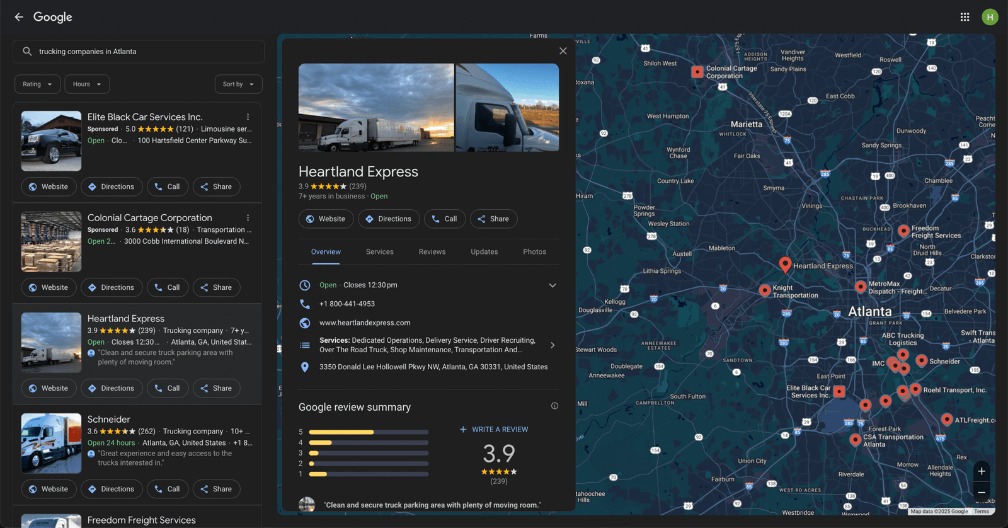Switch to the Reviews tab
This screenshot has height=528, width=1008.
point(432,252)
